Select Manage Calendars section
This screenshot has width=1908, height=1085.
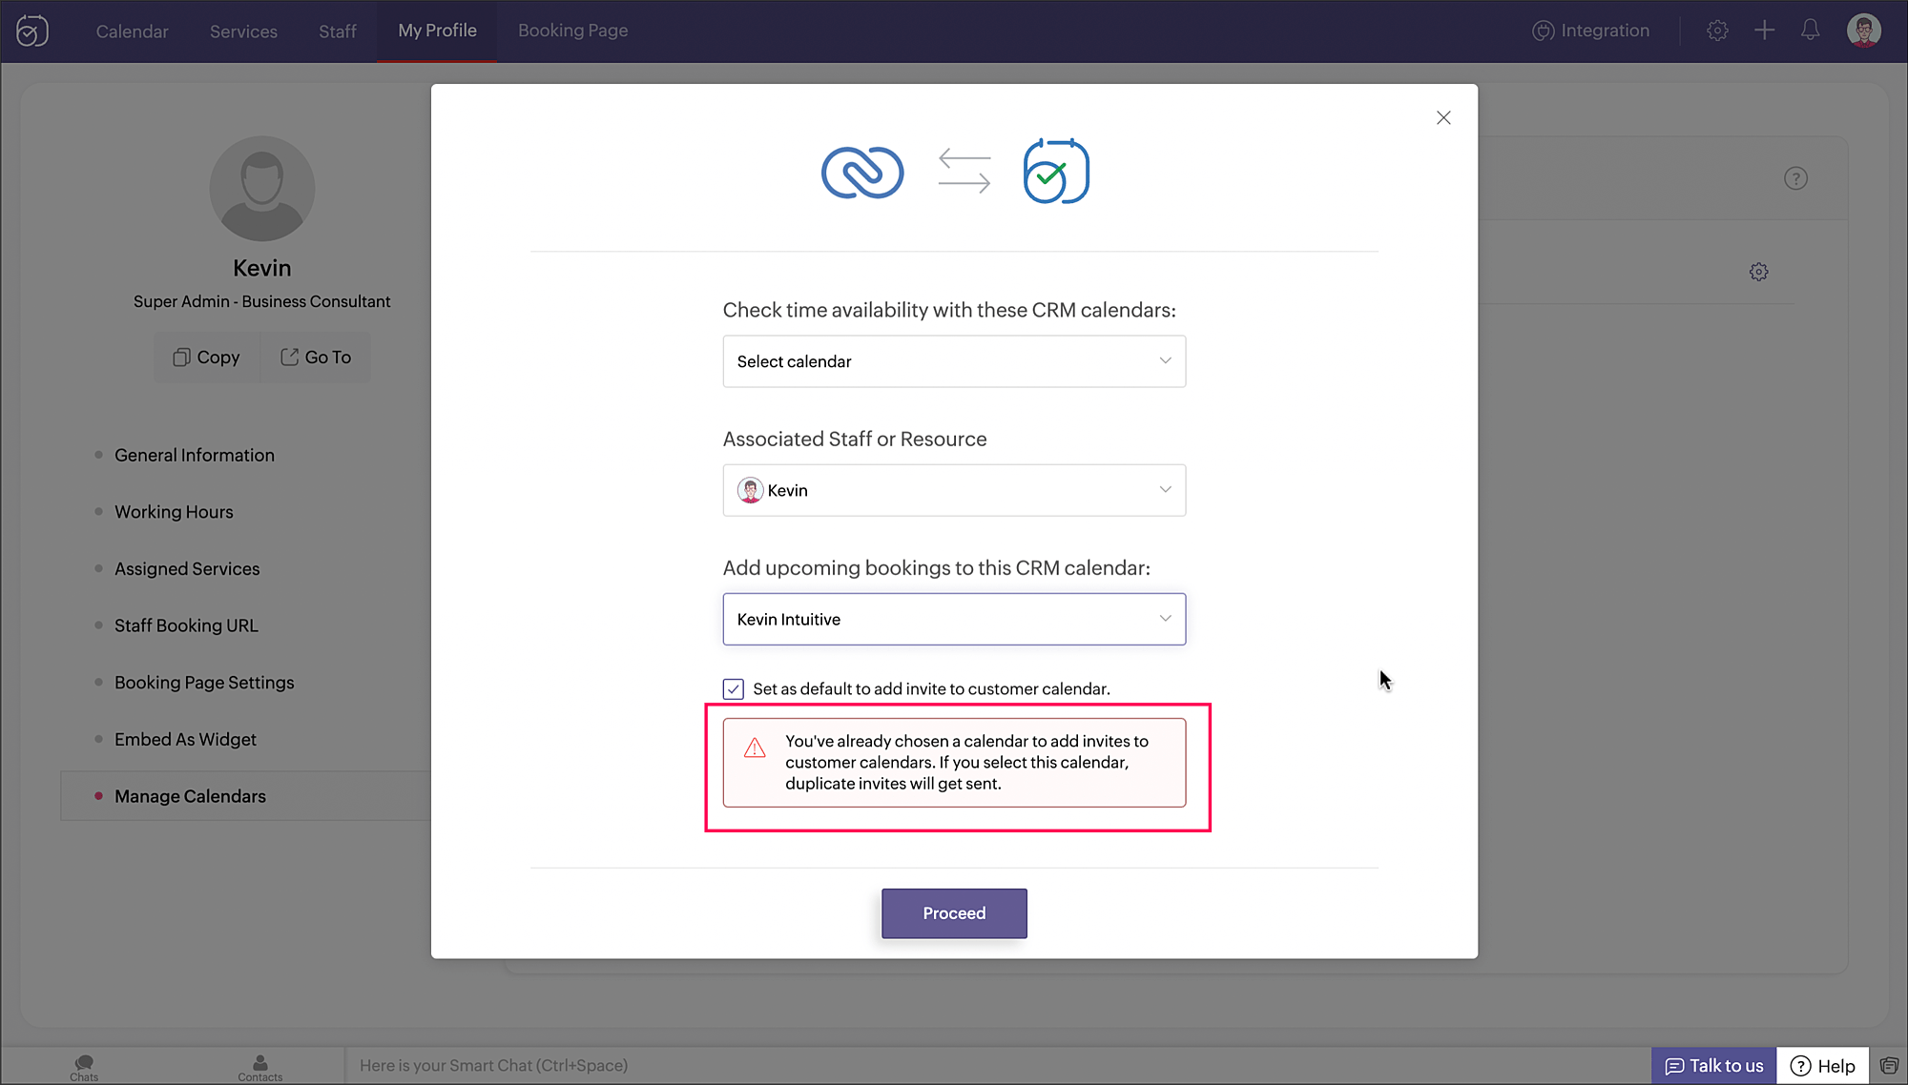point(246,796)
